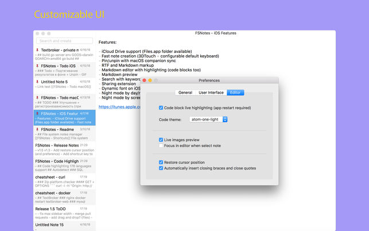Enable Focus in editor when select note

(161, 146)
